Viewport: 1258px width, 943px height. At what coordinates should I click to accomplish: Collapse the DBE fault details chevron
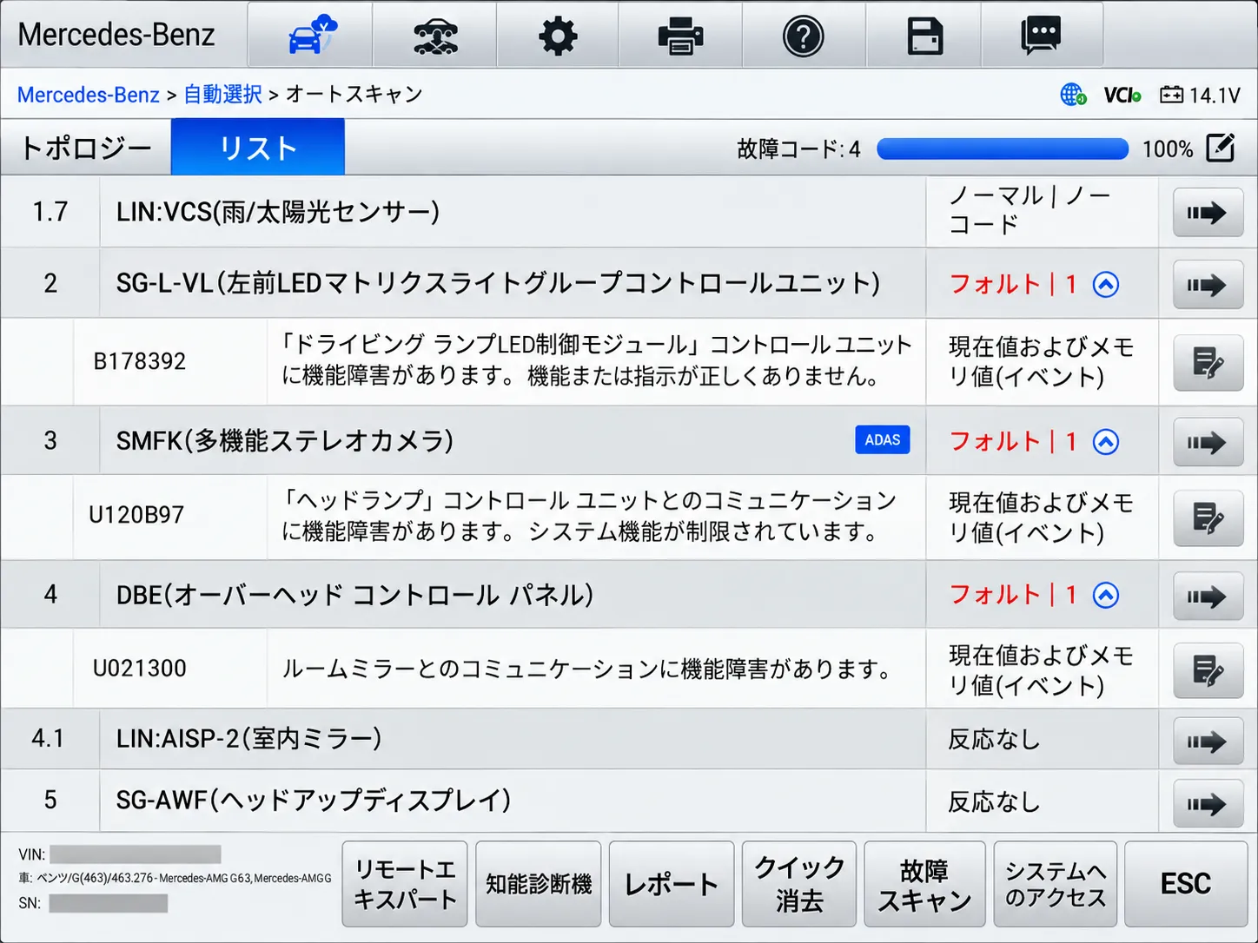point(1106,595)
